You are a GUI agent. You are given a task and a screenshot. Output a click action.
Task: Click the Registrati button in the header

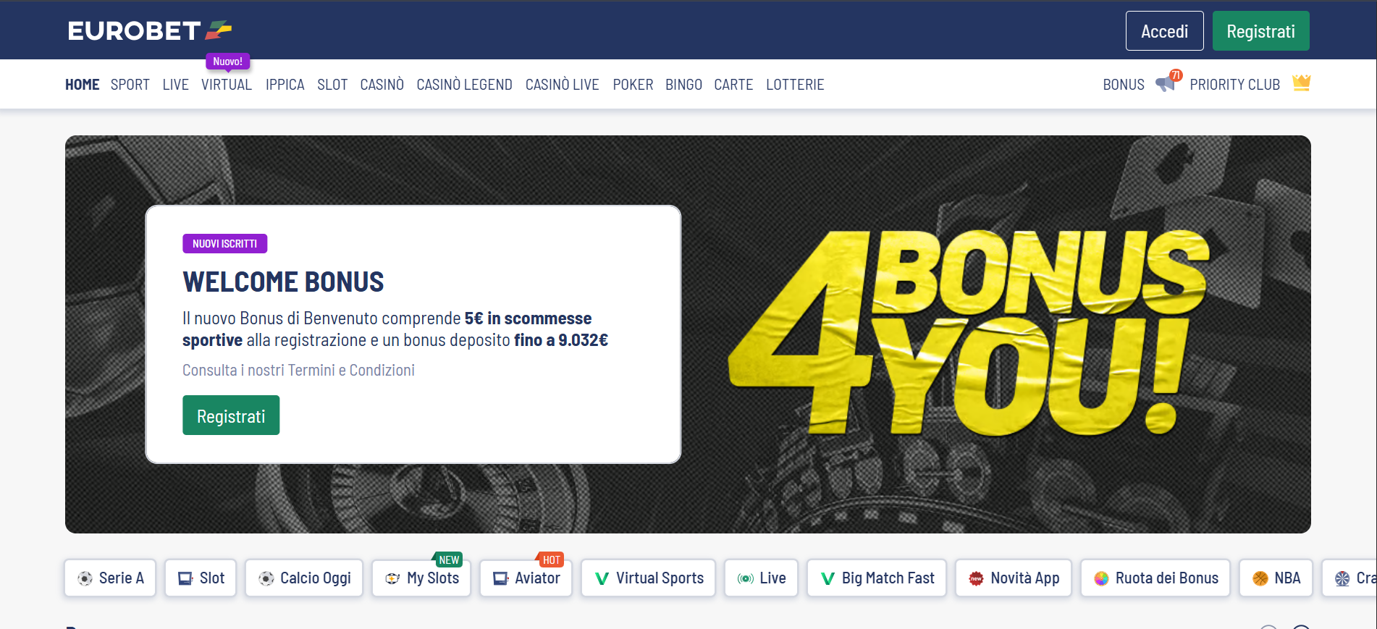point(1261,31)
